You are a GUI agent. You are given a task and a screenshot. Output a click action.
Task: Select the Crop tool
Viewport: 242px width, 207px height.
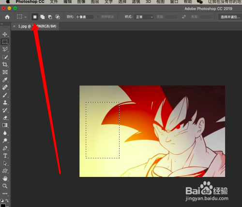5,64
